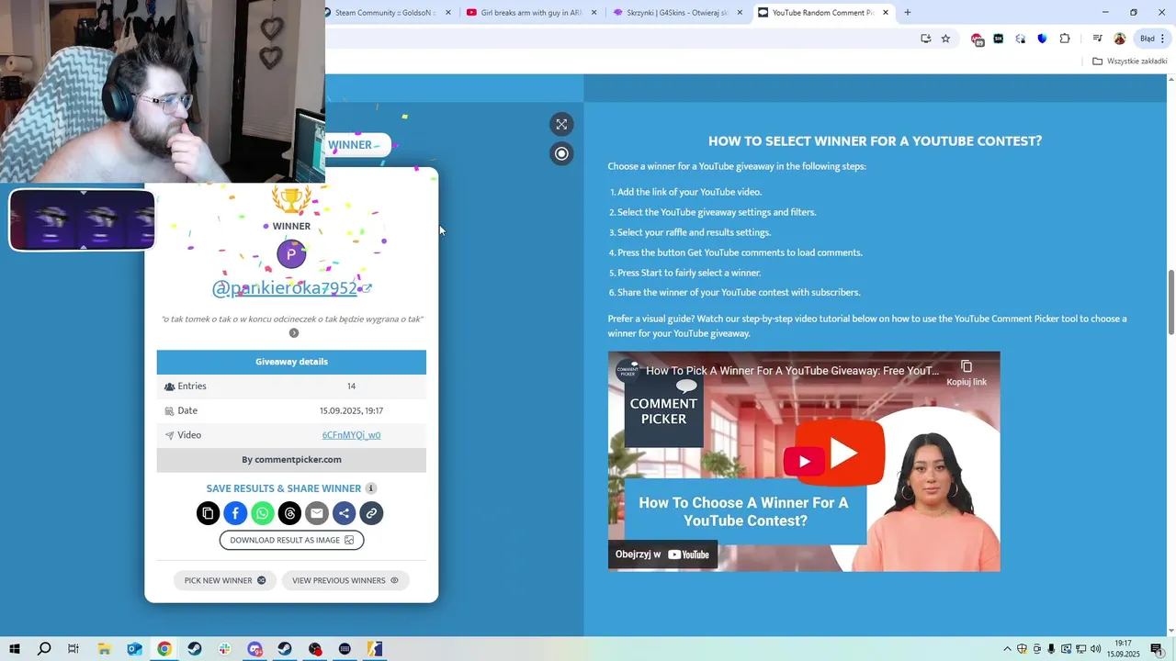Open File Explorer from taskbar
1176x661 pixels.
pos(104,649)
